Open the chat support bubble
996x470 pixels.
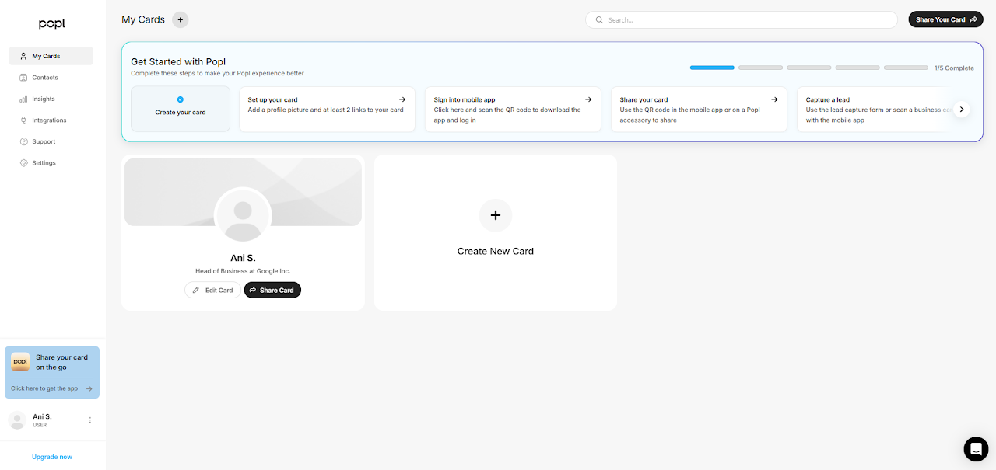tap(976, 449)
